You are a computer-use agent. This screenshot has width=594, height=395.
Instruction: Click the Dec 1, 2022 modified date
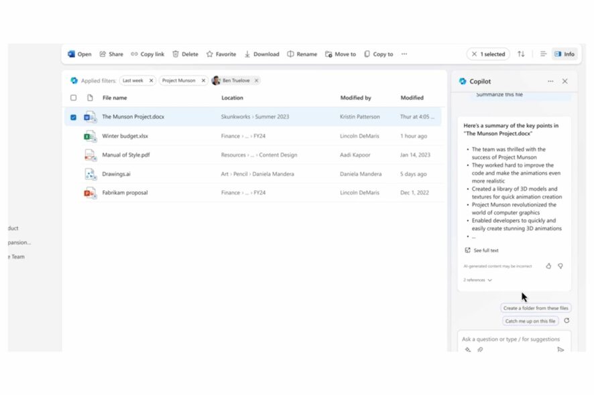click(414, 193)
